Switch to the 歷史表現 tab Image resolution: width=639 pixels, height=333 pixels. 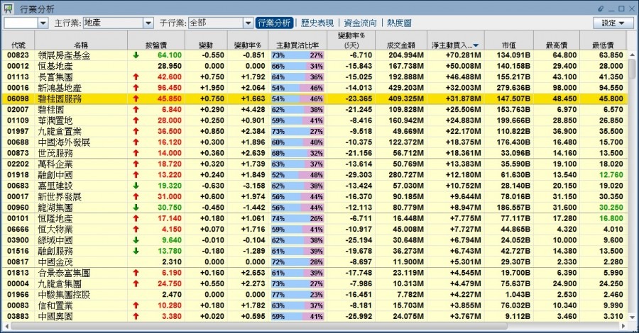coord(317,23)
